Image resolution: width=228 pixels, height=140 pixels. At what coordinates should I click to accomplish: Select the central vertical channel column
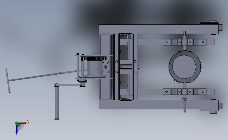[x=126, y=67]
